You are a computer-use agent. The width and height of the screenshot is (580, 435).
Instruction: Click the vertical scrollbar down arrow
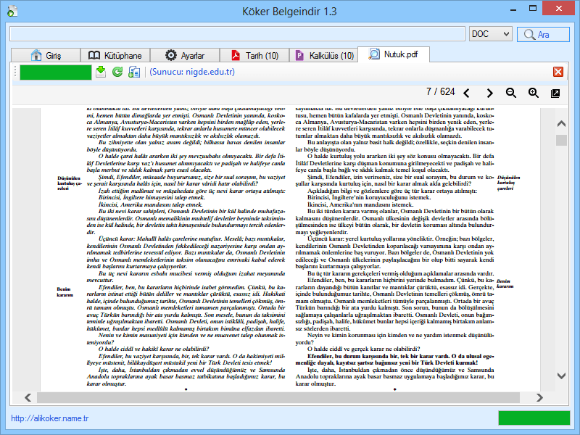pos(561,376)
